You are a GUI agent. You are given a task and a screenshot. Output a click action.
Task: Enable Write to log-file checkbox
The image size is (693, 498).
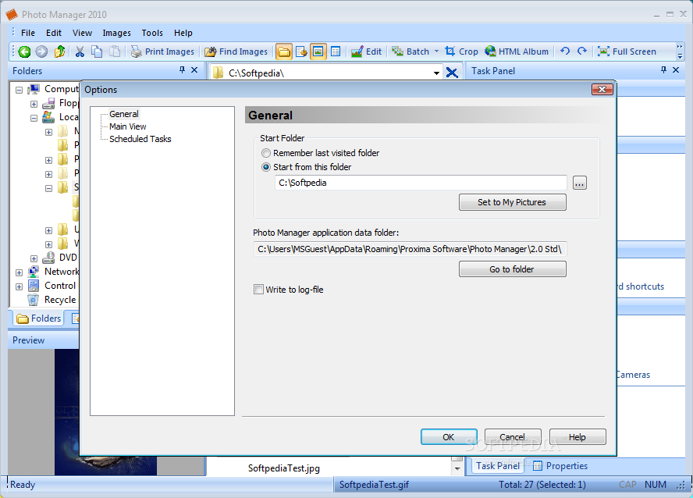(x=258, y=290)
